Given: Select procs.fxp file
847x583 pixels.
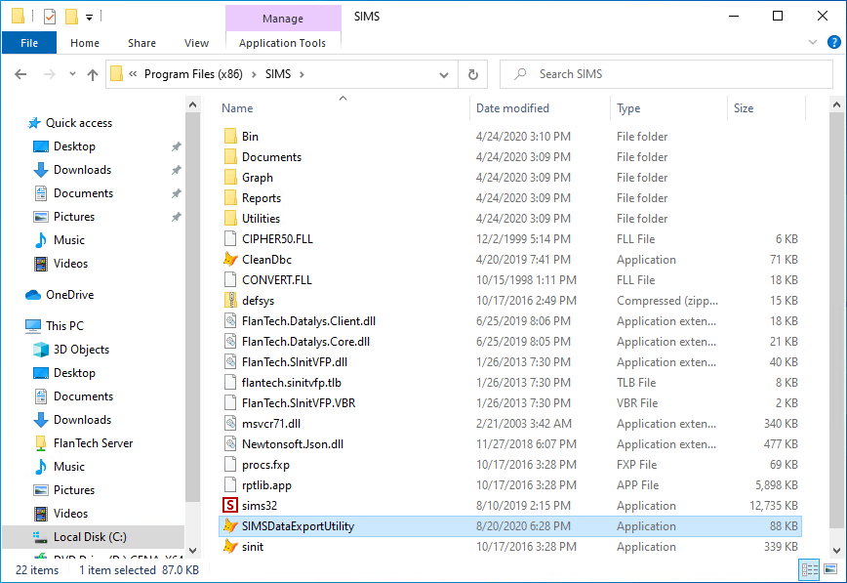Looking at the screenshot, I should tap(265, 465).
